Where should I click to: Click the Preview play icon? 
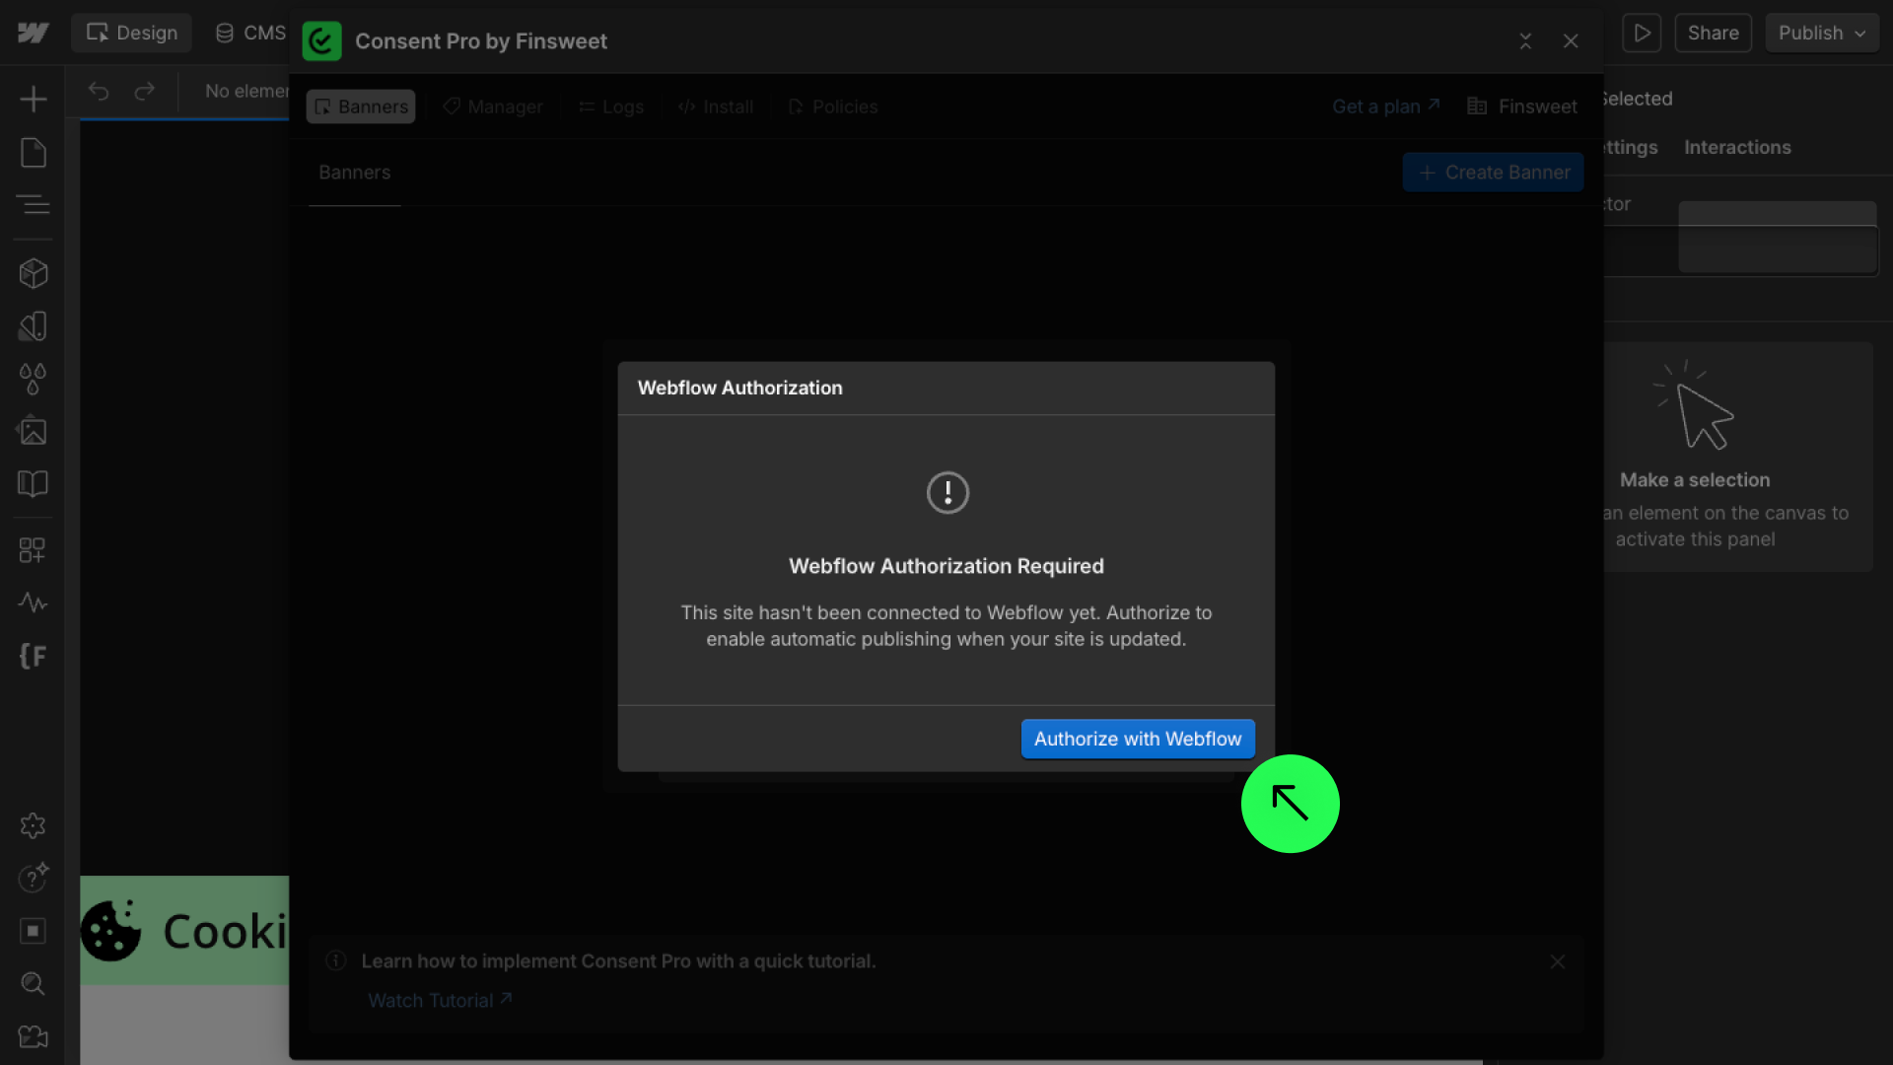pyautogui.click(x=1642, y=33)
